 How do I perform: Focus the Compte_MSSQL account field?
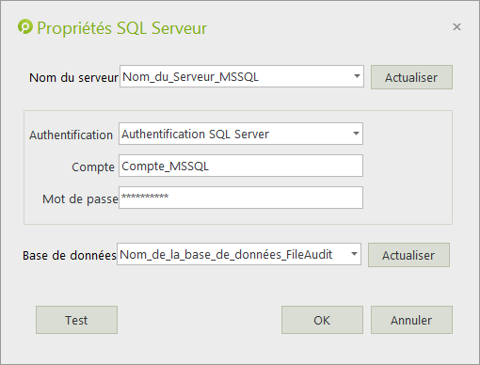click(241, 166)
